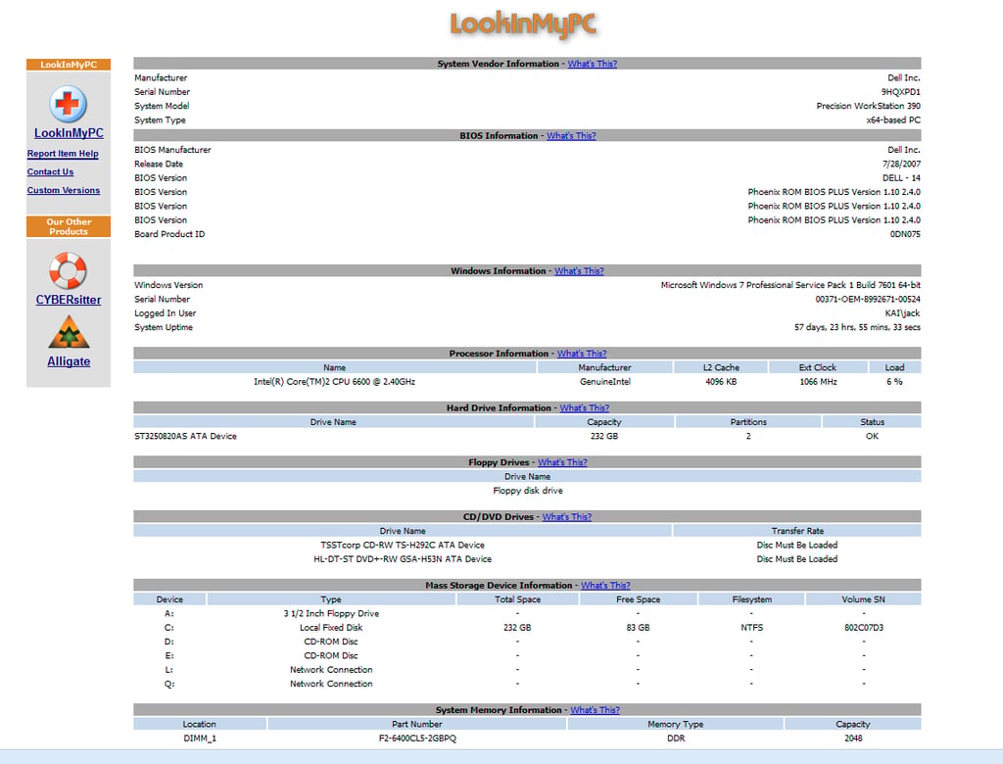This screenshot has width=1003, height=764.
Task: Open the LookInMyPC sidebar link
Action: pos(69,133)
